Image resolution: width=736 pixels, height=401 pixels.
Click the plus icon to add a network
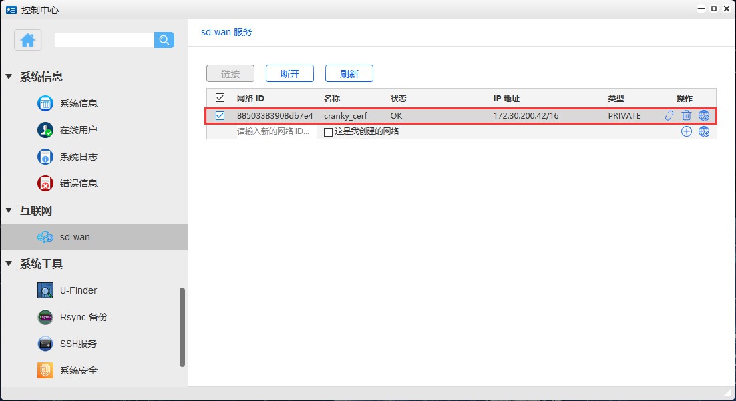coord(686,131)
